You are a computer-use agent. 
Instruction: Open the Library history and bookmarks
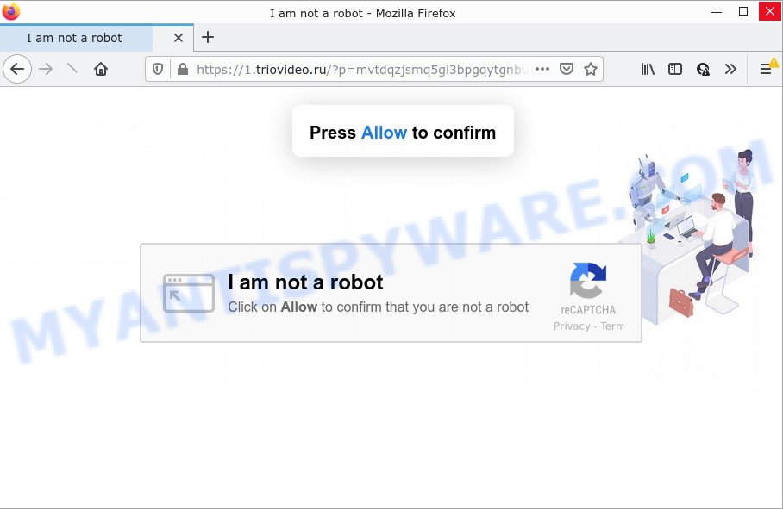pos(648,69)
